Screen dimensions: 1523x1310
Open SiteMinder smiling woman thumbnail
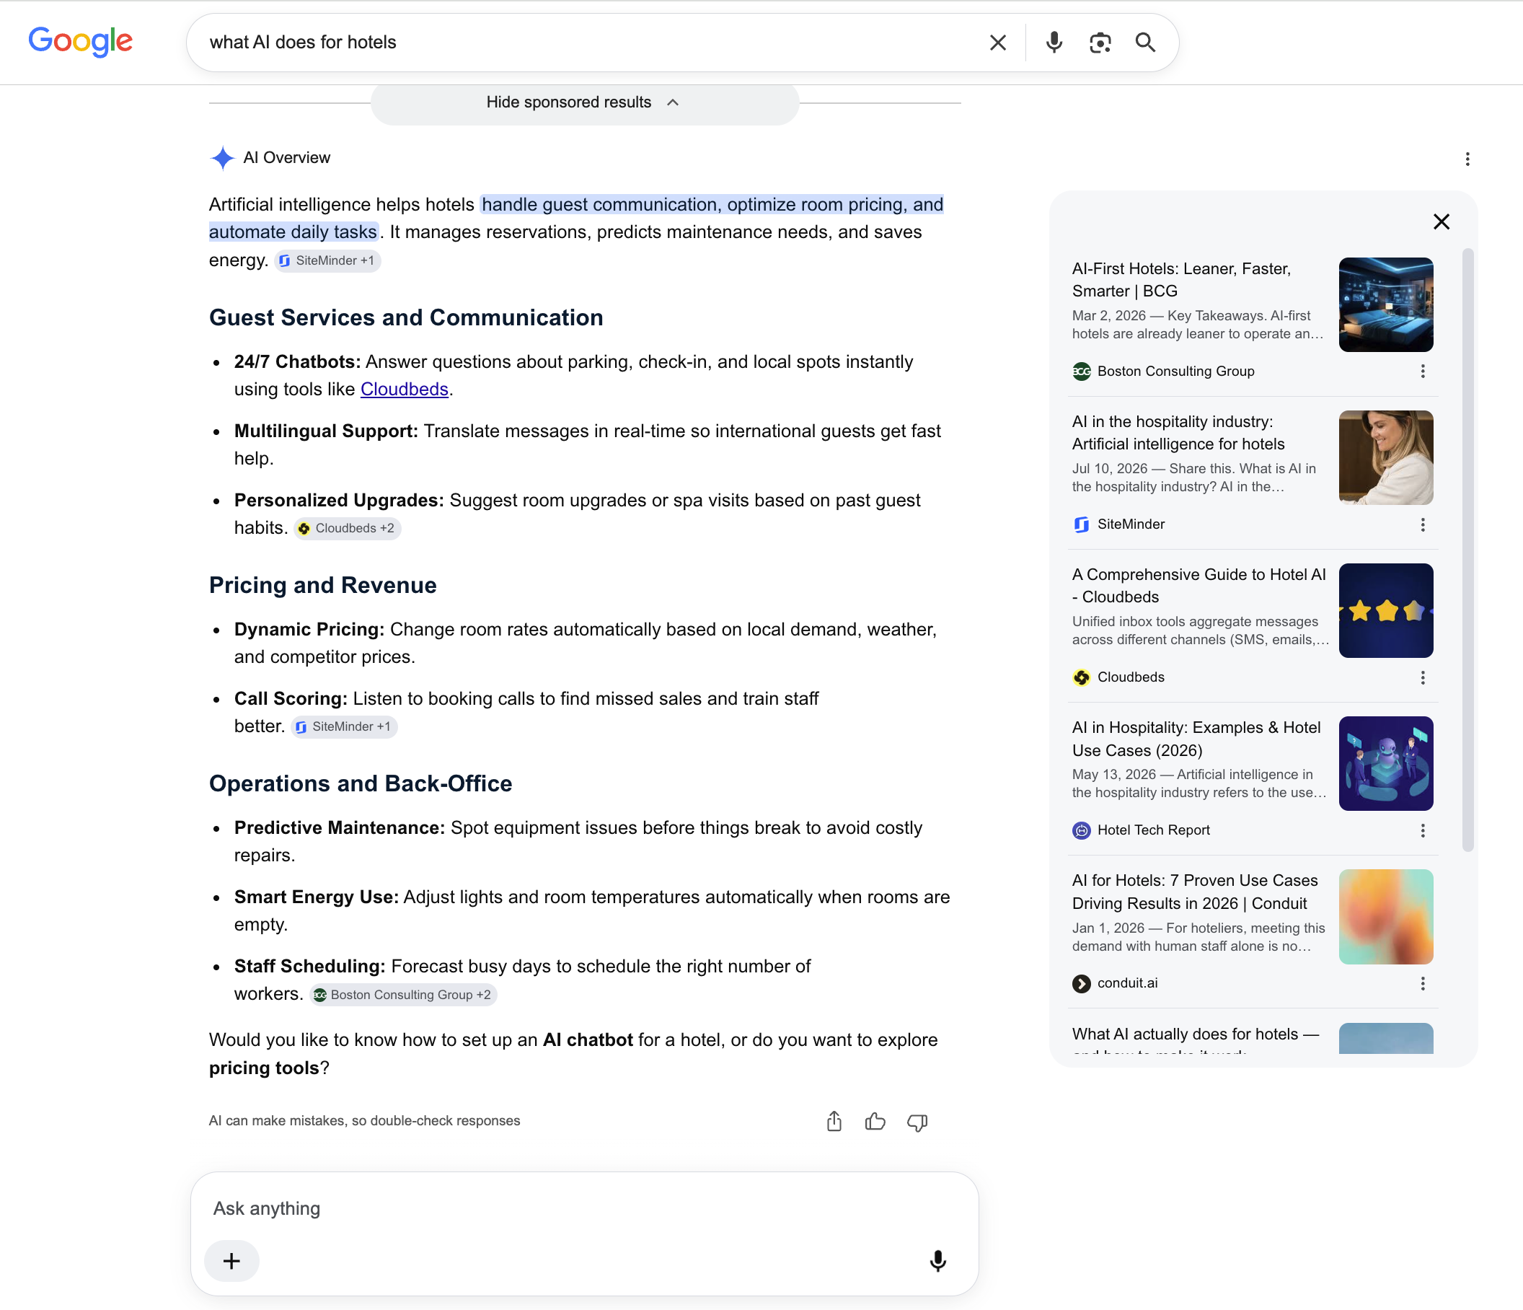tap(1385, 457)
